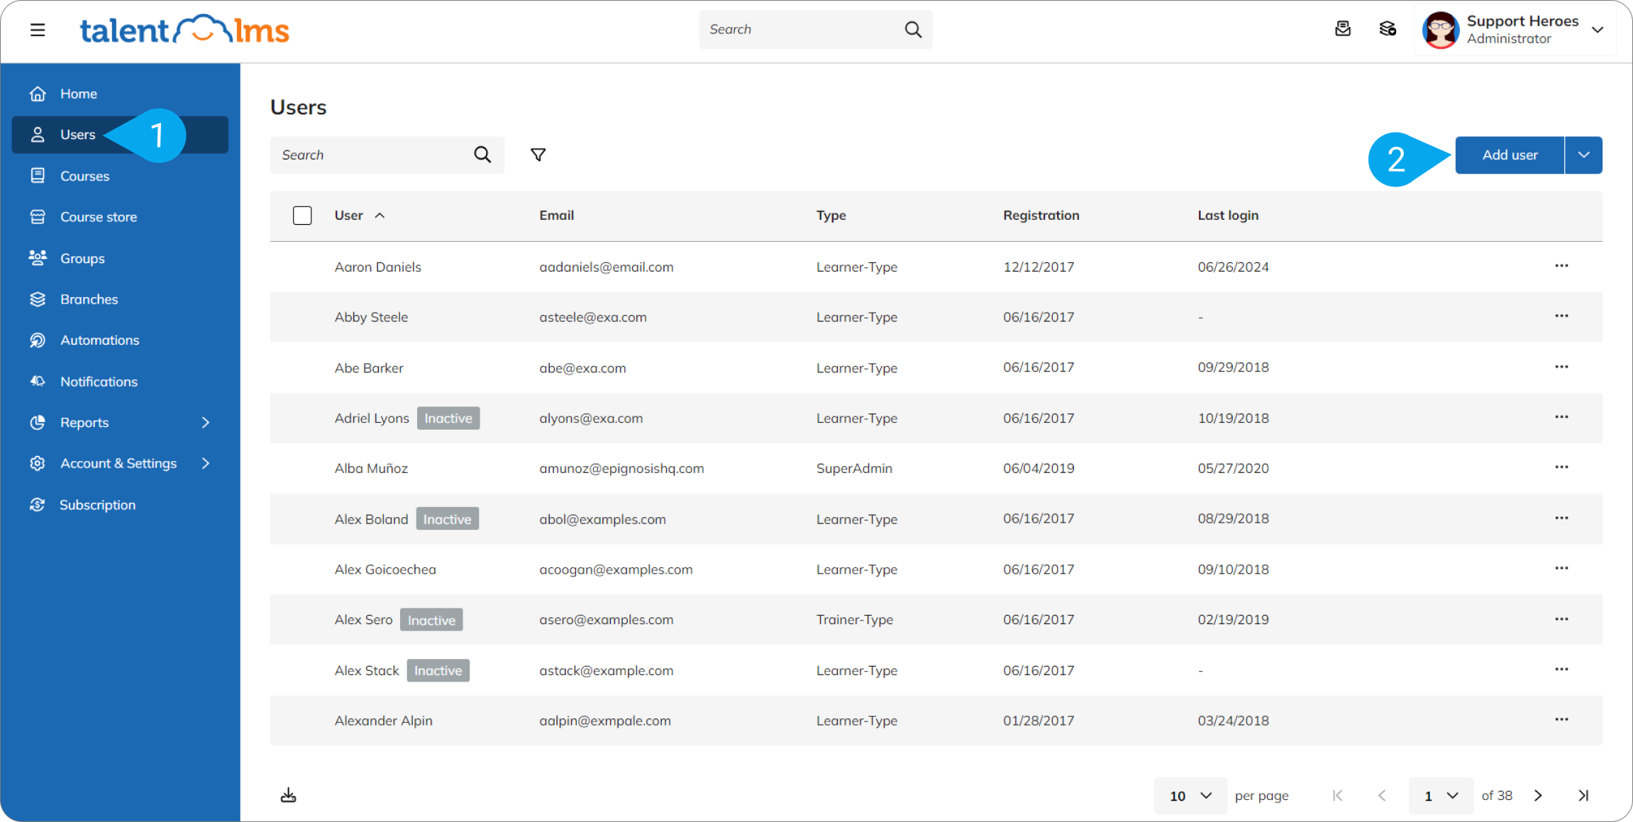This screenshot has height=822, width=1633.
Task: Sort by Email column header
Action: click(557, 216)
